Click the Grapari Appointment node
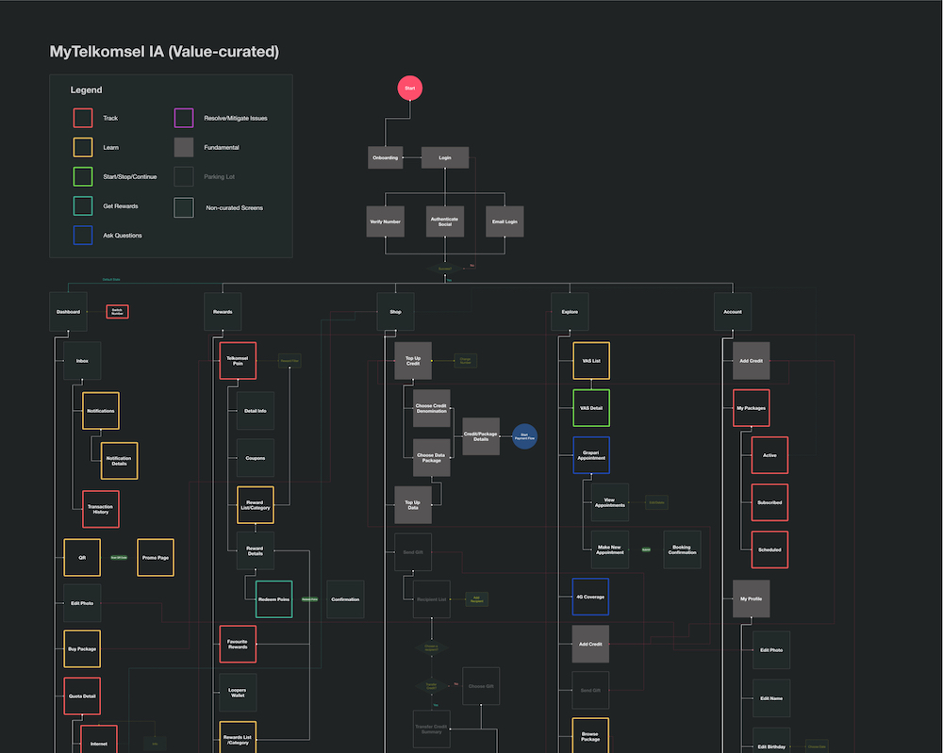Viewport: 943px width, 753px height. pos(590,455)
